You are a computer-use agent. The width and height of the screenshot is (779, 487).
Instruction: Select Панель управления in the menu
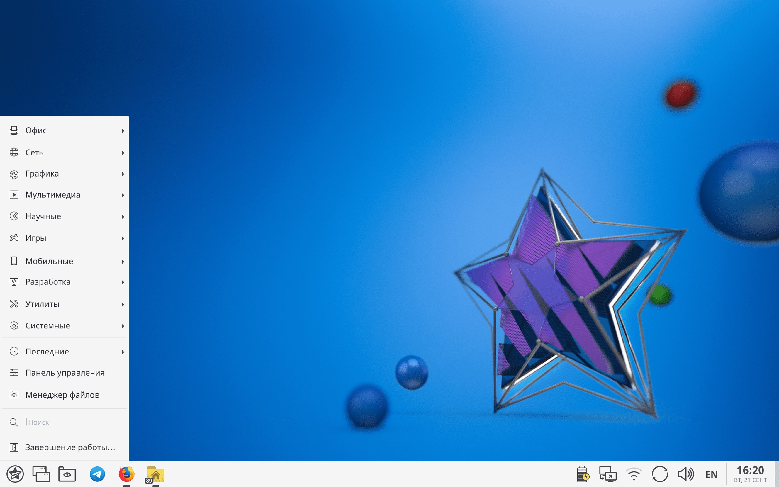[65, 373]
